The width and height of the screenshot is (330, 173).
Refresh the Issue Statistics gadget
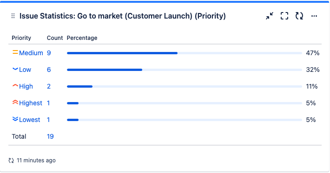[x=299, y=16]
